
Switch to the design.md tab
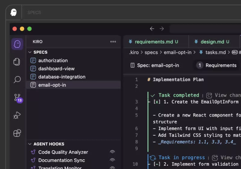point(214,42)
